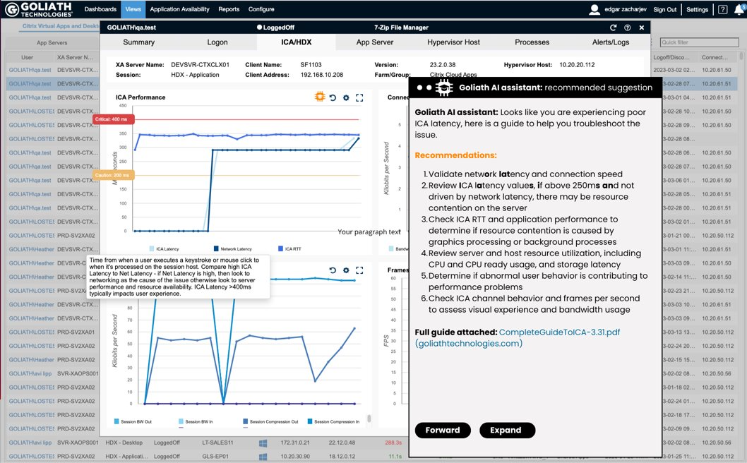The width and height of the screenshot is (747, 463).
Task: Open ICA Performance chart settings gear
Action: tap(346, 97)
